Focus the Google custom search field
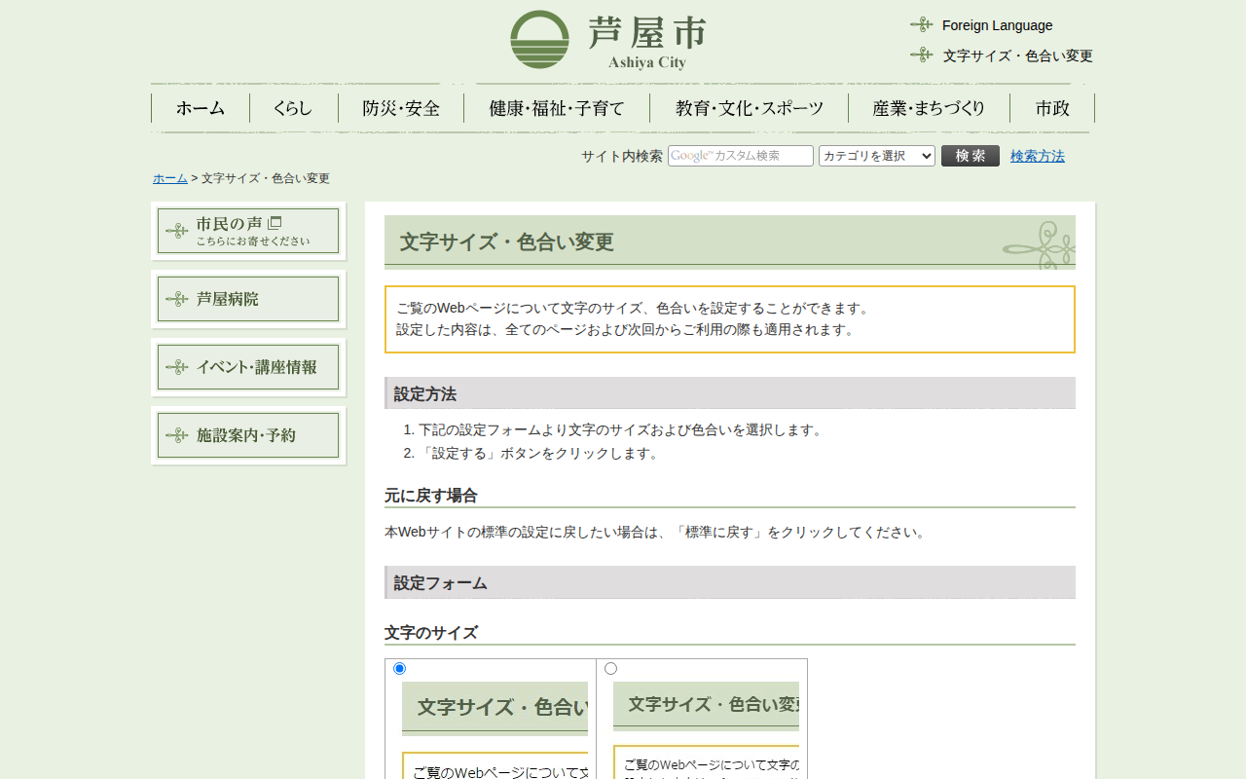The image size is (1246, 779). [740, 156]
